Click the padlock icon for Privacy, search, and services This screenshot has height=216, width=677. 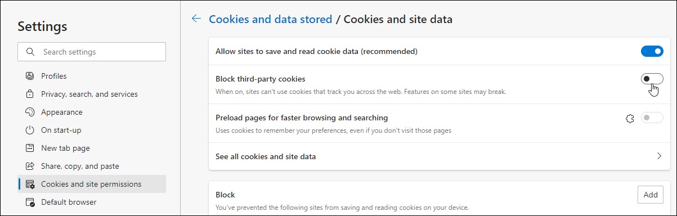coord(30,94)
